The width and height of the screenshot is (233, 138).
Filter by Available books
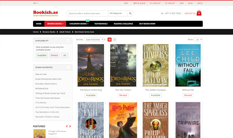pyautogui.click(x=42, y=55)
